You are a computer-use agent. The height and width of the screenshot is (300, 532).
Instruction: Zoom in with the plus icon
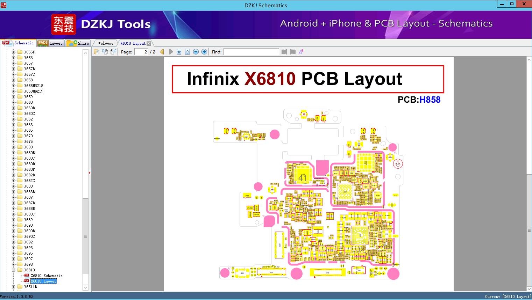204,52
